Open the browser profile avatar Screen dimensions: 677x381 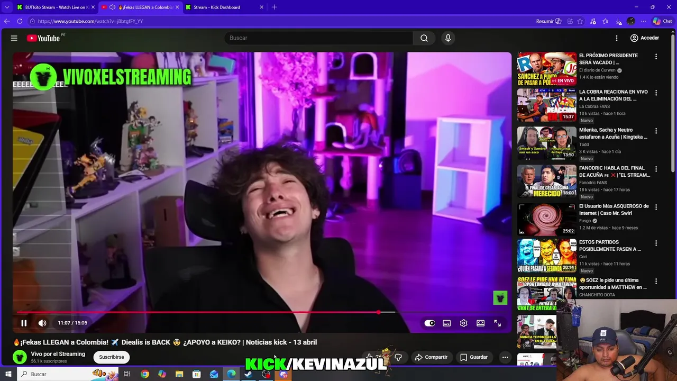coord(631,21)
